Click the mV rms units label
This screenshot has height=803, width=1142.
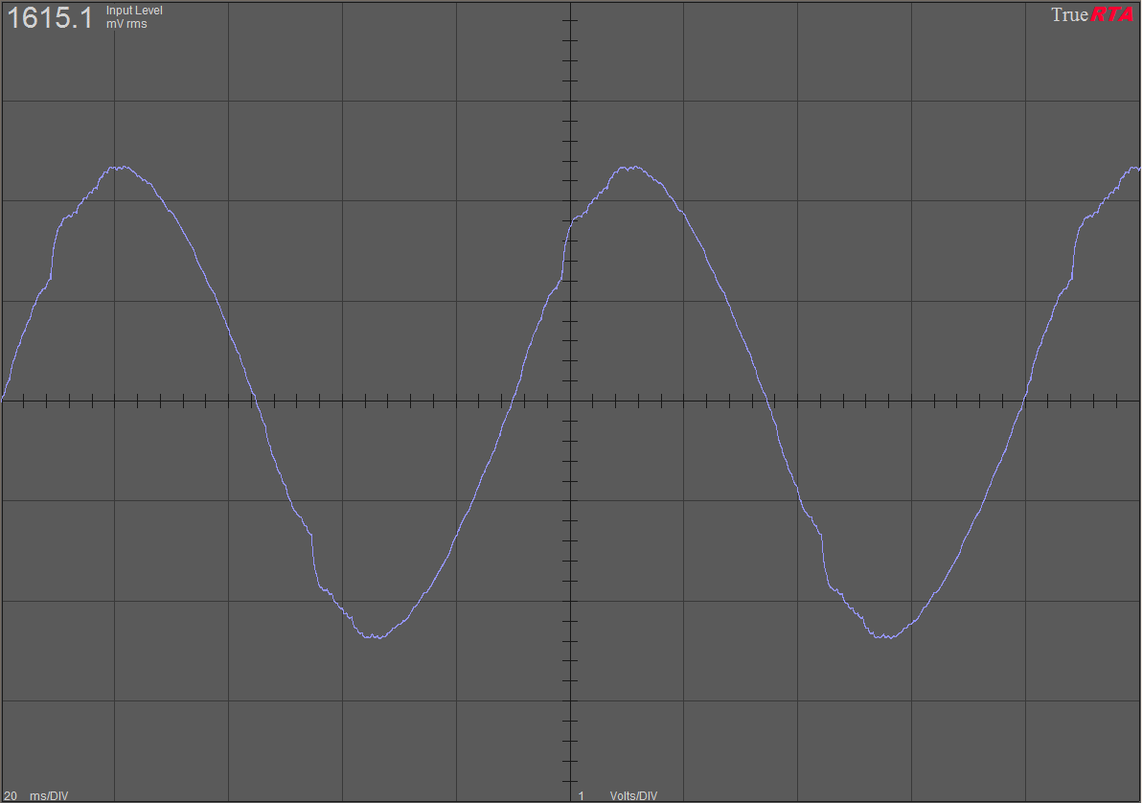[126, 24]
